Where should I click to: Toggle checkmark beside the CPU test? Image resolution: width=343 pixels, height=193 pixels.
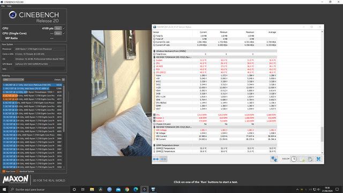pyautogui.click(x=64, y=28)
